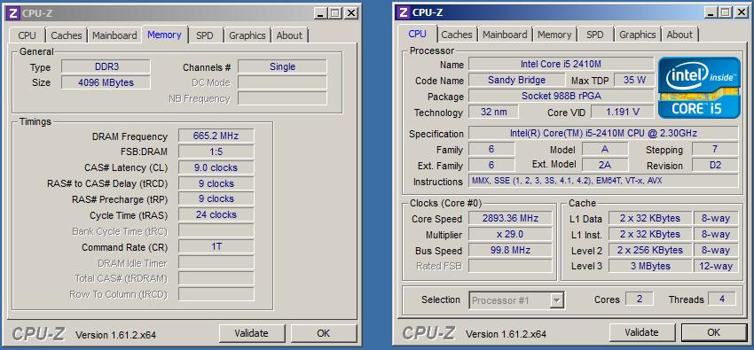
Task: Click the Intel Core i5 logo badge
Action: tap(699, 88)
